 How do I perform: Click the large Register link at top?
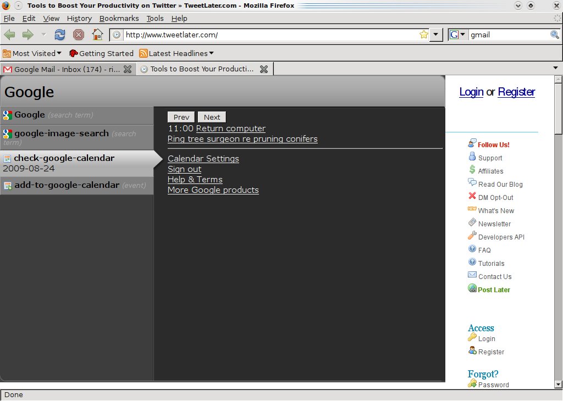click(x=516, y=92)
